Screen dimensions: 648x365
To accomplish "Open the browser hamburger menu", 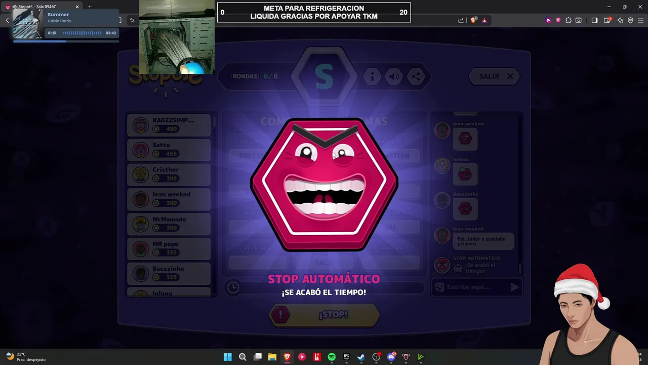I will coord(641,20).
